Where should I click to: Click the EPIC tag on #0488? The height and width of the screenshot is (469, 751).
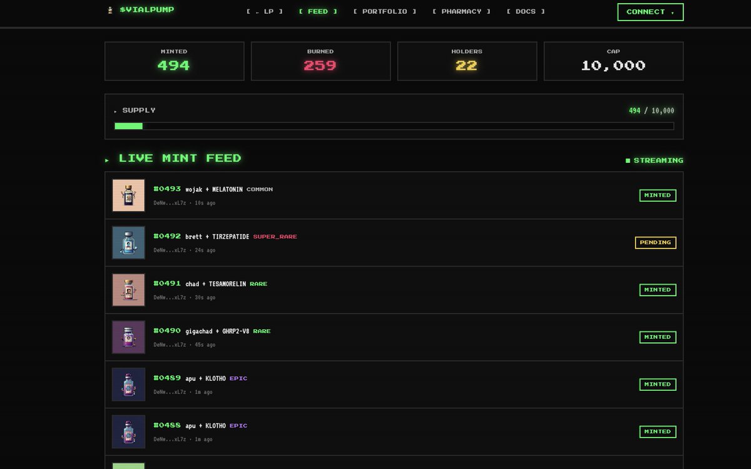pyautogui.click(x=238, y=426)
